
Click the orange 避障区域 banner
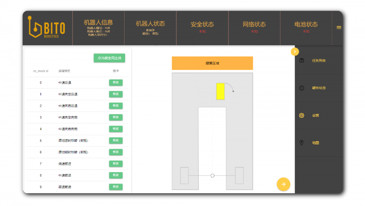pos(212,63)
